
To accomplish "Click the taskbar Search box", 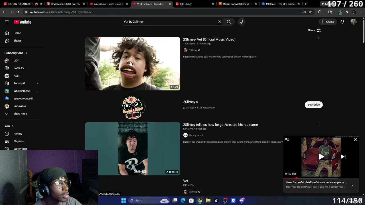I will pyautogui.click(x=149, y=200).
